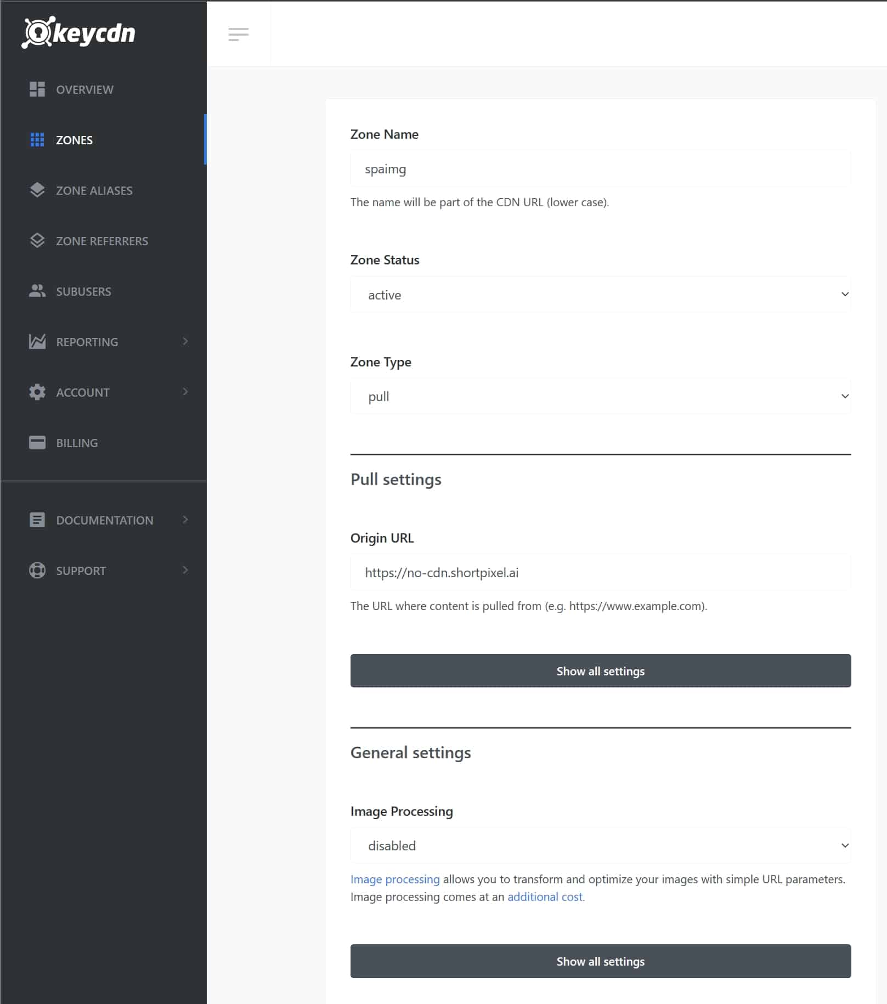This screenshot has width=887, height=1004.
Task: Click the Zones grid icon
Action: tap(37, 140)
